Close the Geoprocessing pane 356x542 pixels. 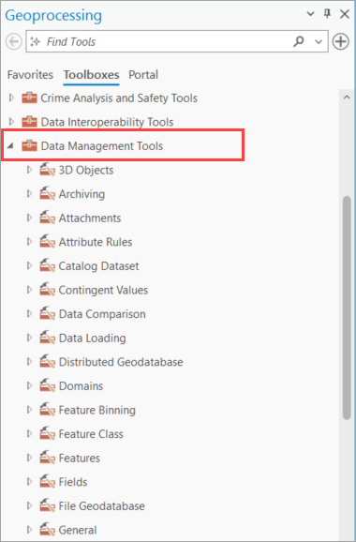(345, 14)
